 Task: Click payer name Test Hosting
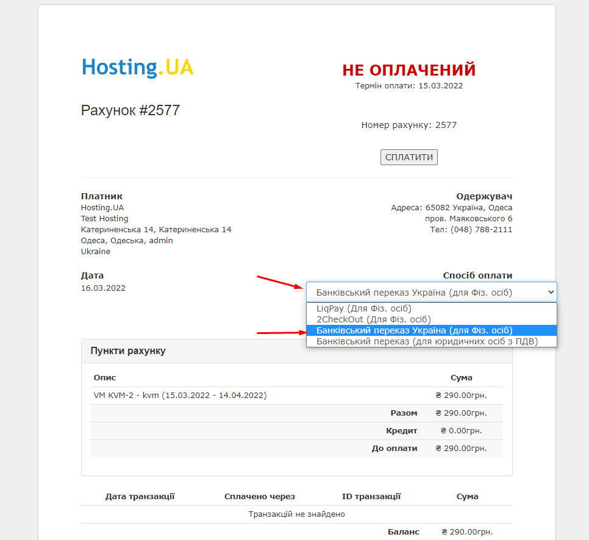pyautogui.click(x=104, y=219)
